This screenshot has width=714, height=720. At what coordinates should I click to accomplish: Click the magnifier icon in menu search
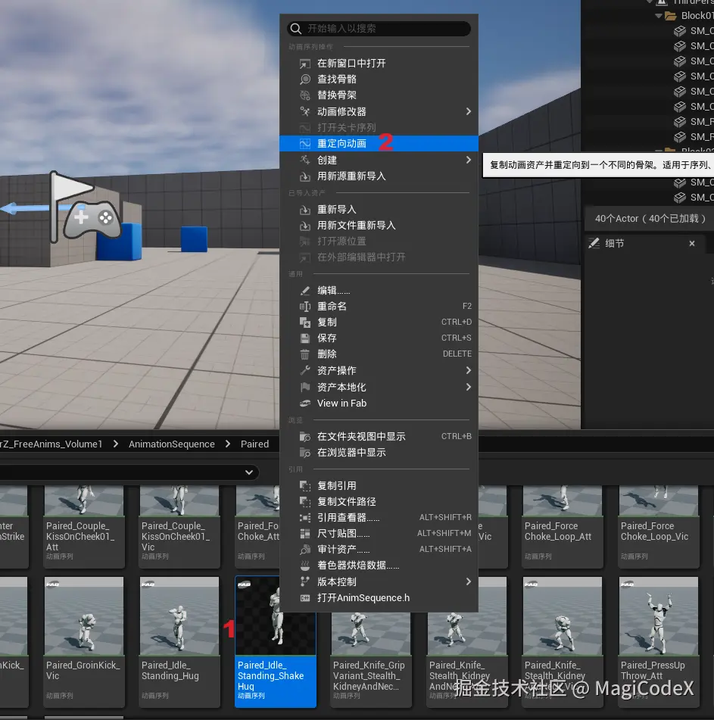pos(296,29)
